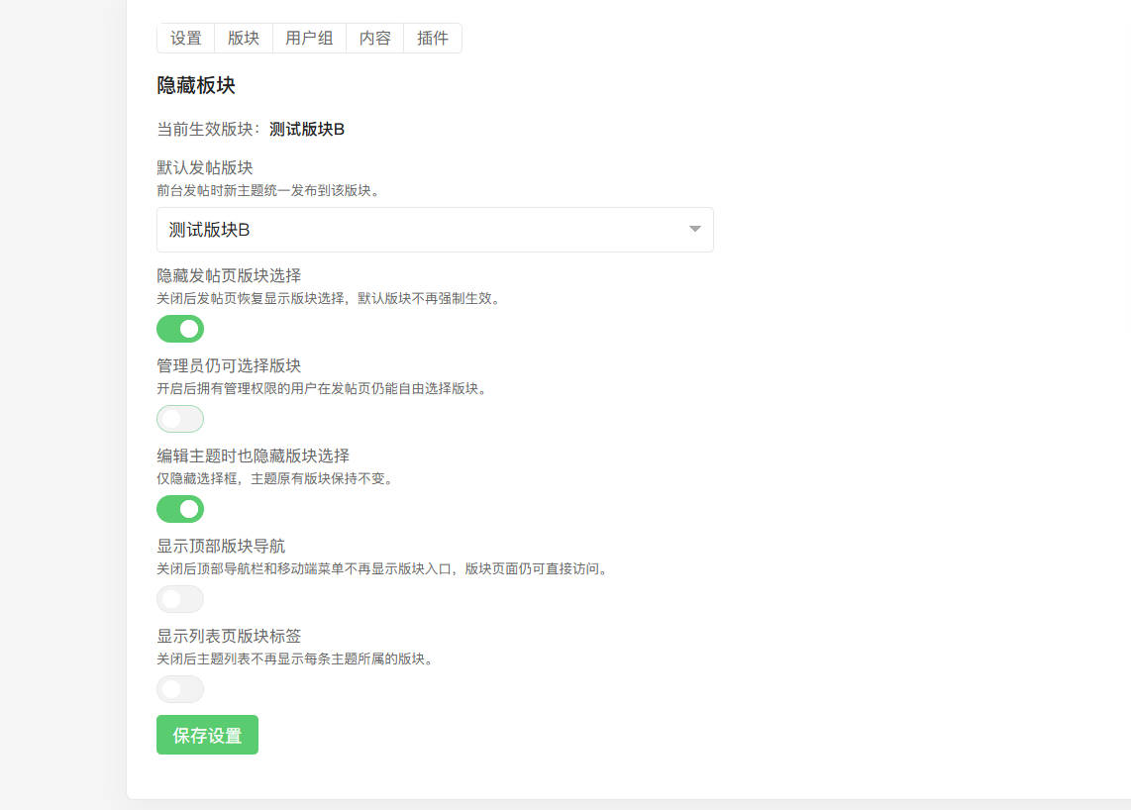Enable 管理员仍可选择版块 toggle
This screenshot has width=1131, height=810.
[x=180, y=419]
